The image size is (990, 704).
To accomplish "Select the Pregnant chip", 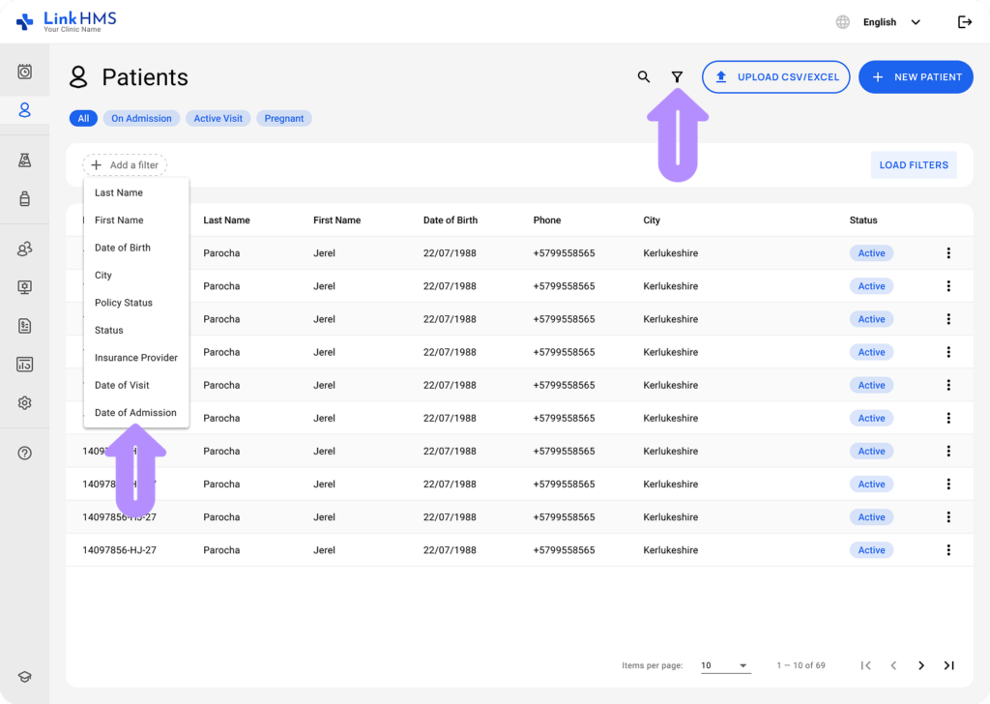I will [284, 118].
